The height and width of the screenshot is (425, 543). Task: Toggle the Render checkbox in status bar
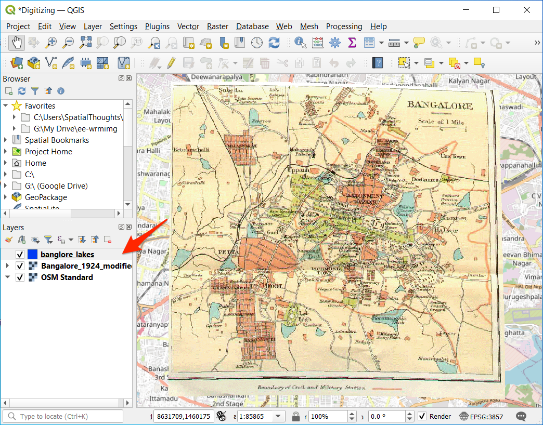pyautogui.click(x=422, y=416)
